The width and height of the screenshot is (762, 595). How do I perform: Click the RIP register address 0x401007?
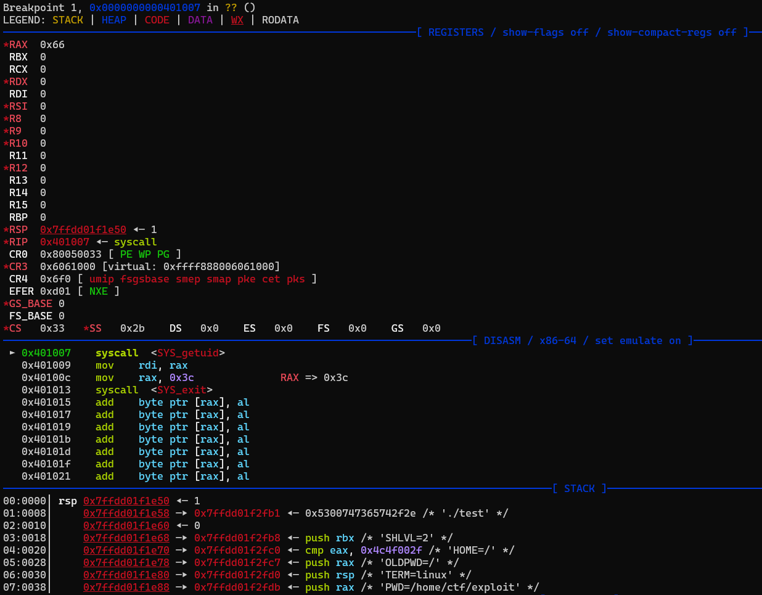[x=64, y=242]
